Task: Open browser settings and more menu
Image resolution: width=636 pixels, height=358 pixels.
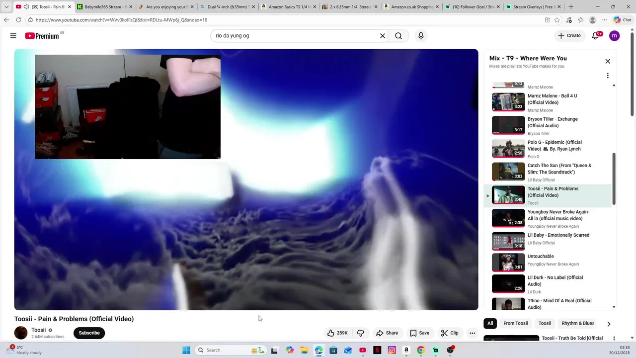Action: [x=604, y=20]
